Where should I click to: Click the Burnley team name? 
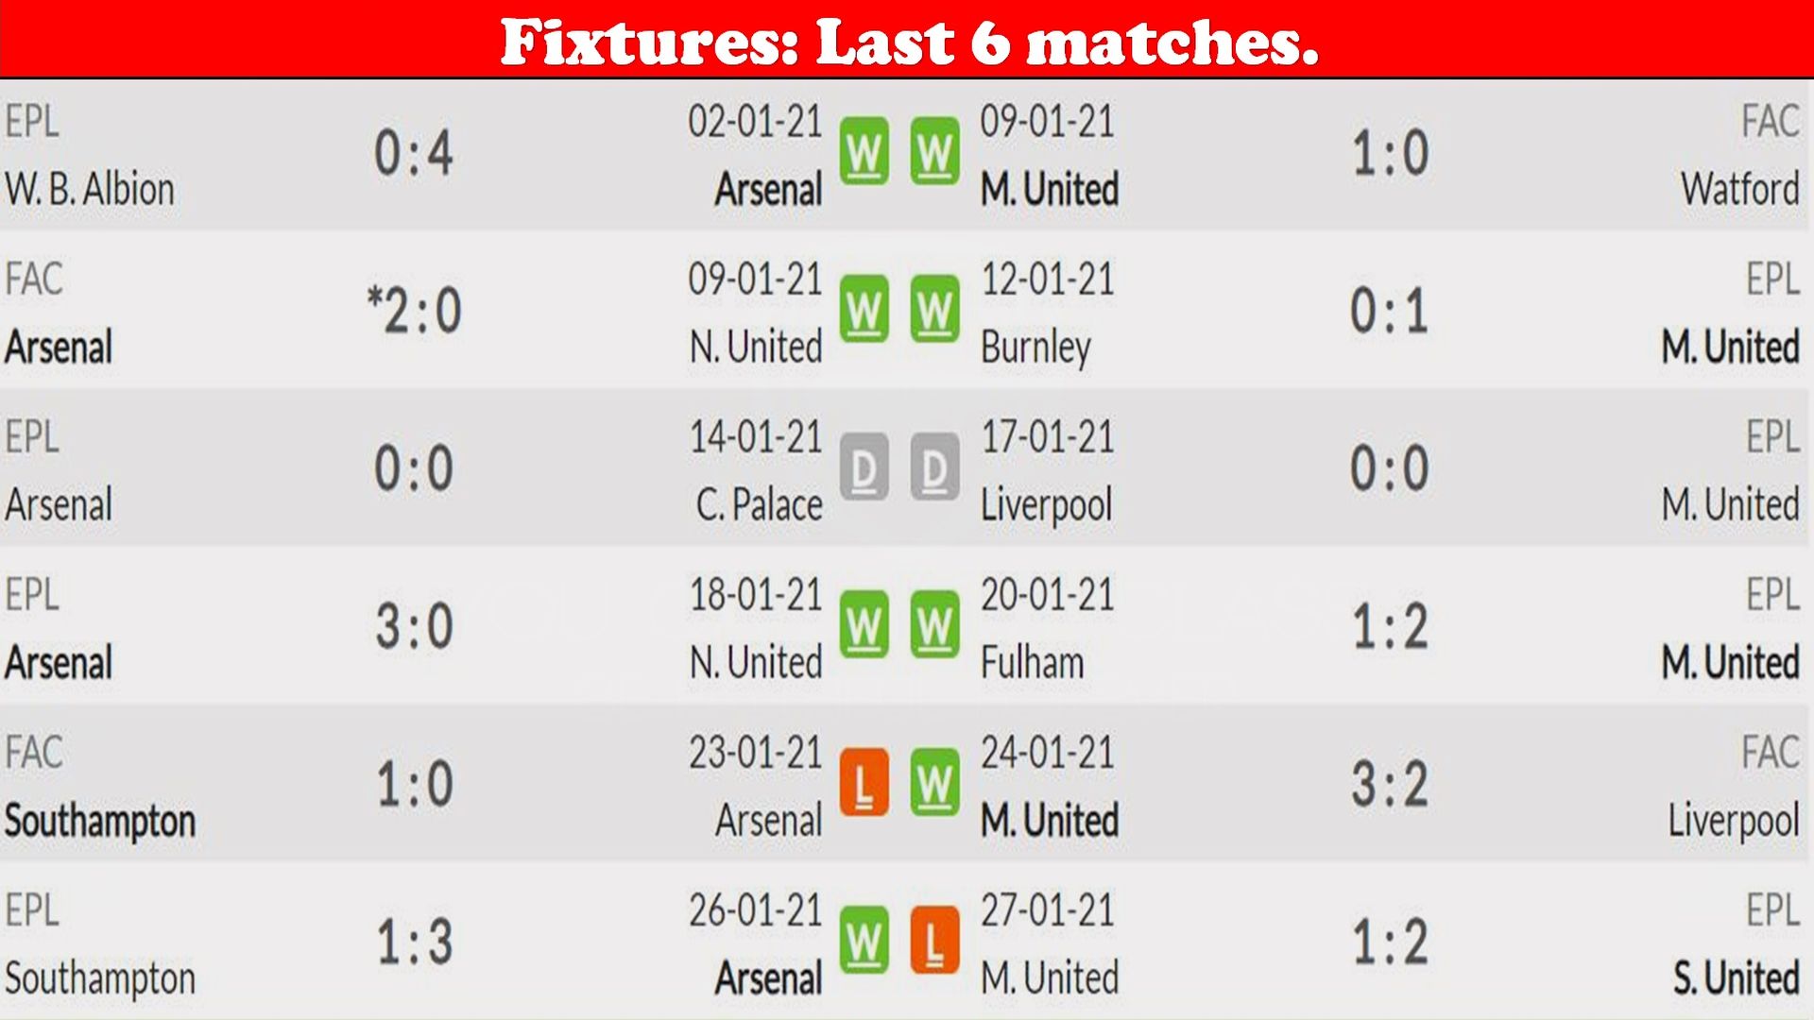pos(1035,348)
